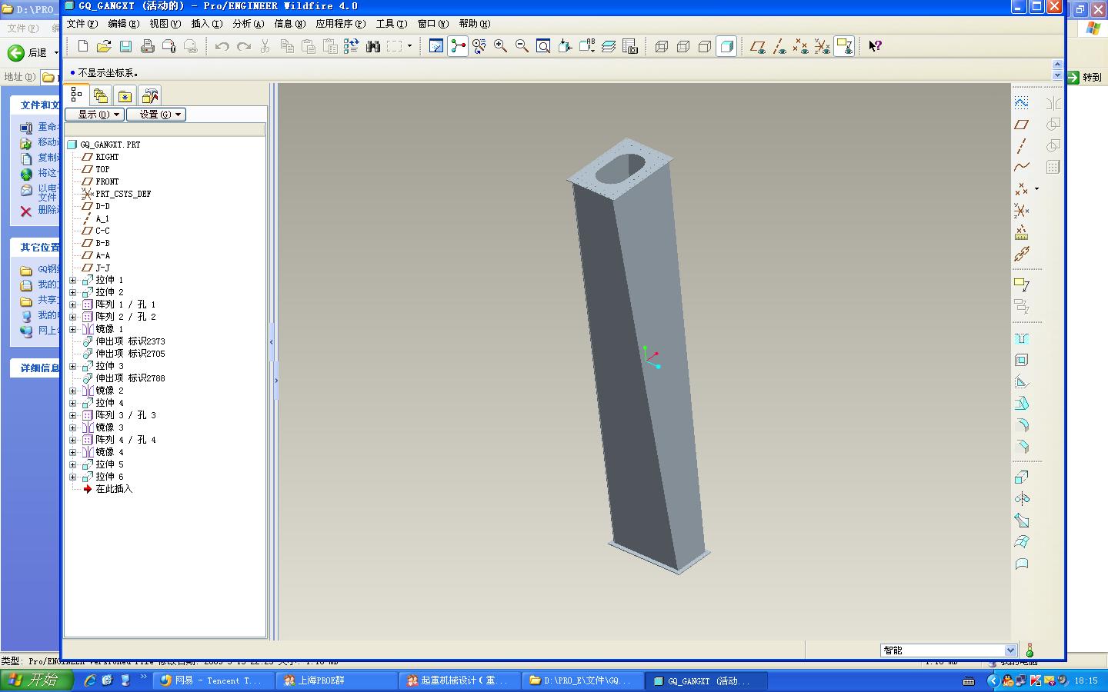Select the Rib tool in right toolbar
This screenshot has height=692, width=1108.
[1022, 382]
